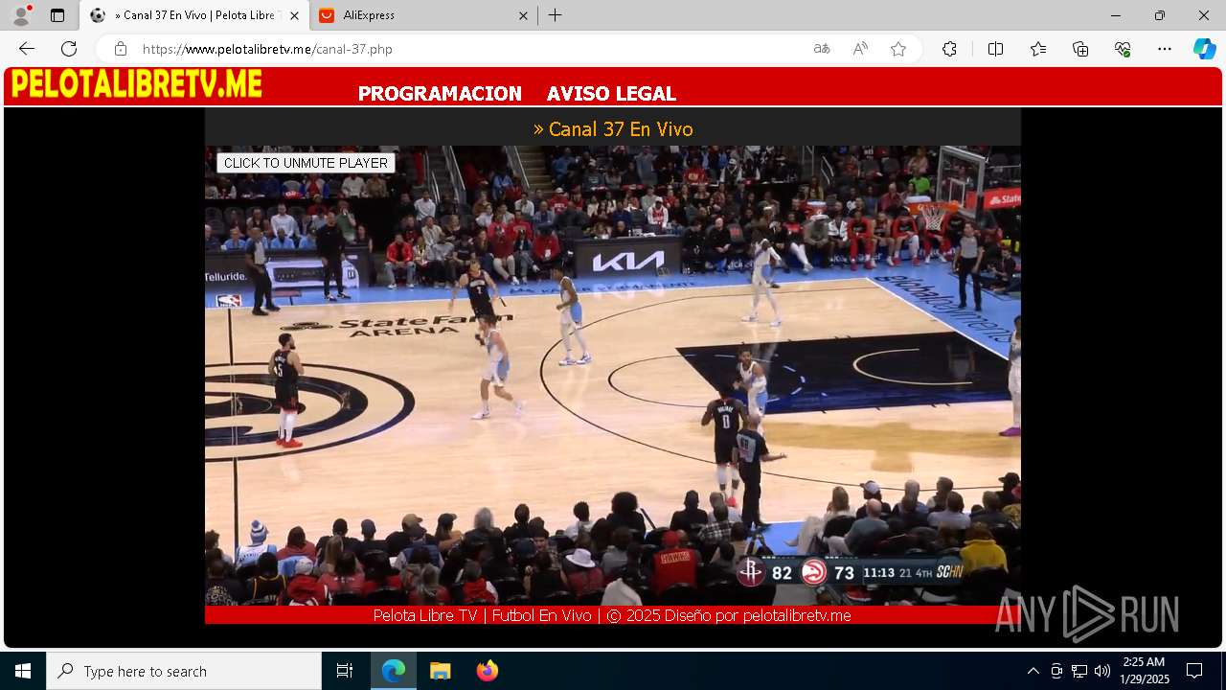Click the PELOTALIBRETV.ME site logo
This screenshot has width=1226, height=690.
click(136, 84)
